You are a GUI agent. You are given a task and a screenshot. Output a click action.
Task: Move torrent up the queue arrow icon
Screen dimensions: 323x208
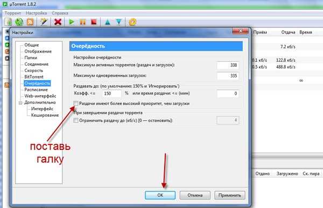[108, 22]
